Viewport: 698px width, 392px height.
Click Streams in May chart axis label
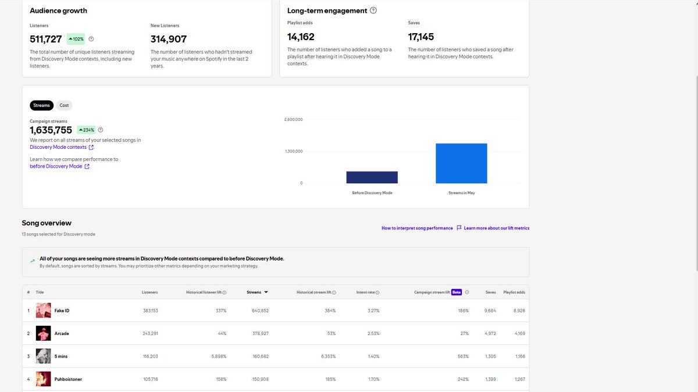pos(461,193)
